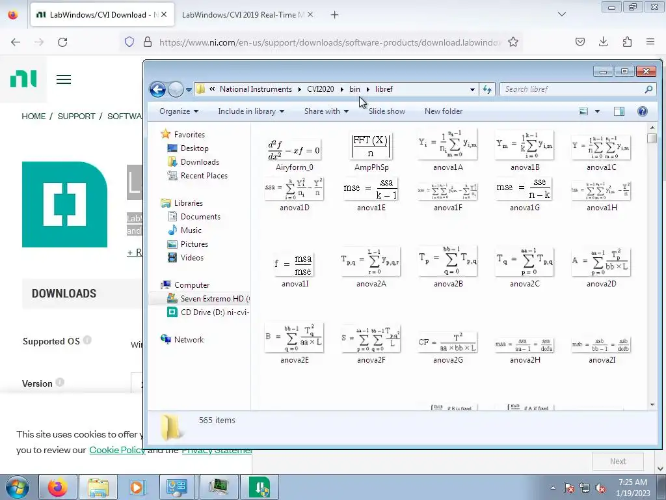Select Computer in navigation pane
The height and width of the screenshot is (500, 666).
[x=185, y=285]
